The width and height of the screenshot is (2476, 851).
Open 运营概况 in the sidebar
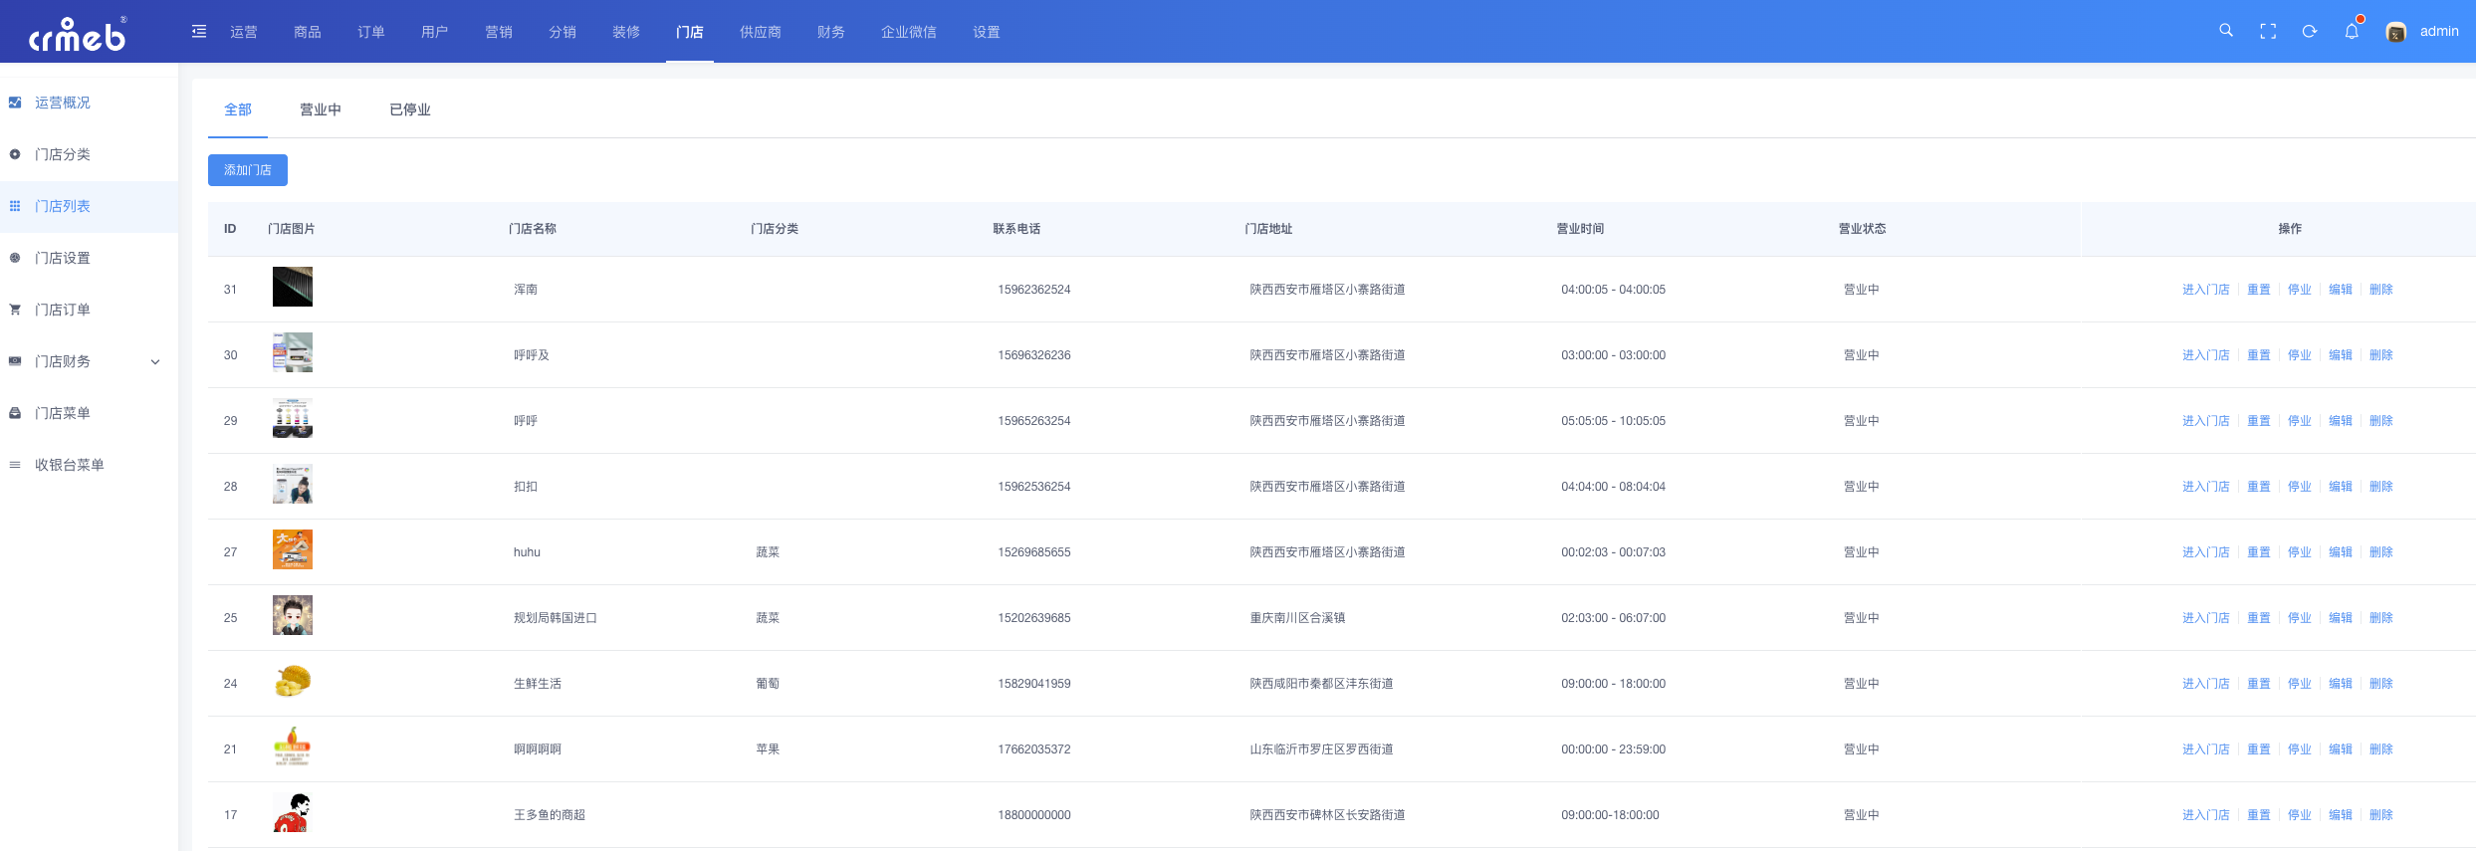(x=63, y=103)
